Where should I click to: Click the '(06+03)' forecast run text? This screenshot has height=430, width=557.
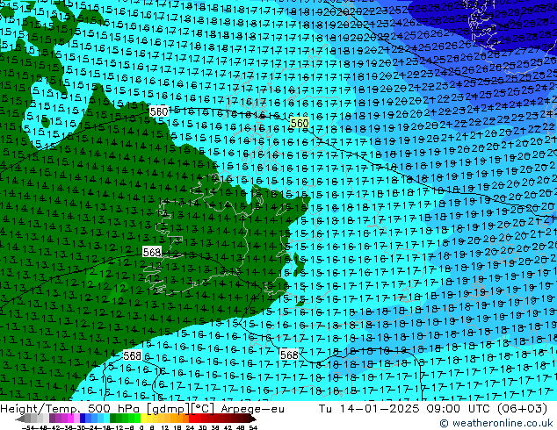[x=522, y=409]
